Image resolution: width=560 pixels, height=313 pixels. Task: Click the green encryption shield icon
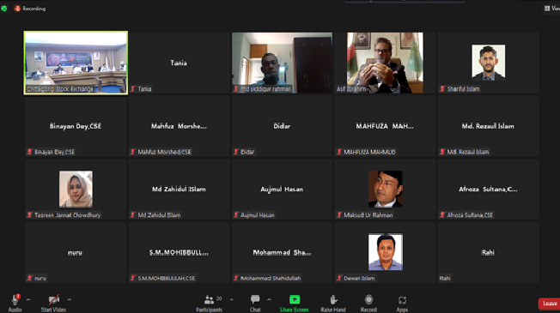pyautogui.click(x=4, y=9)
